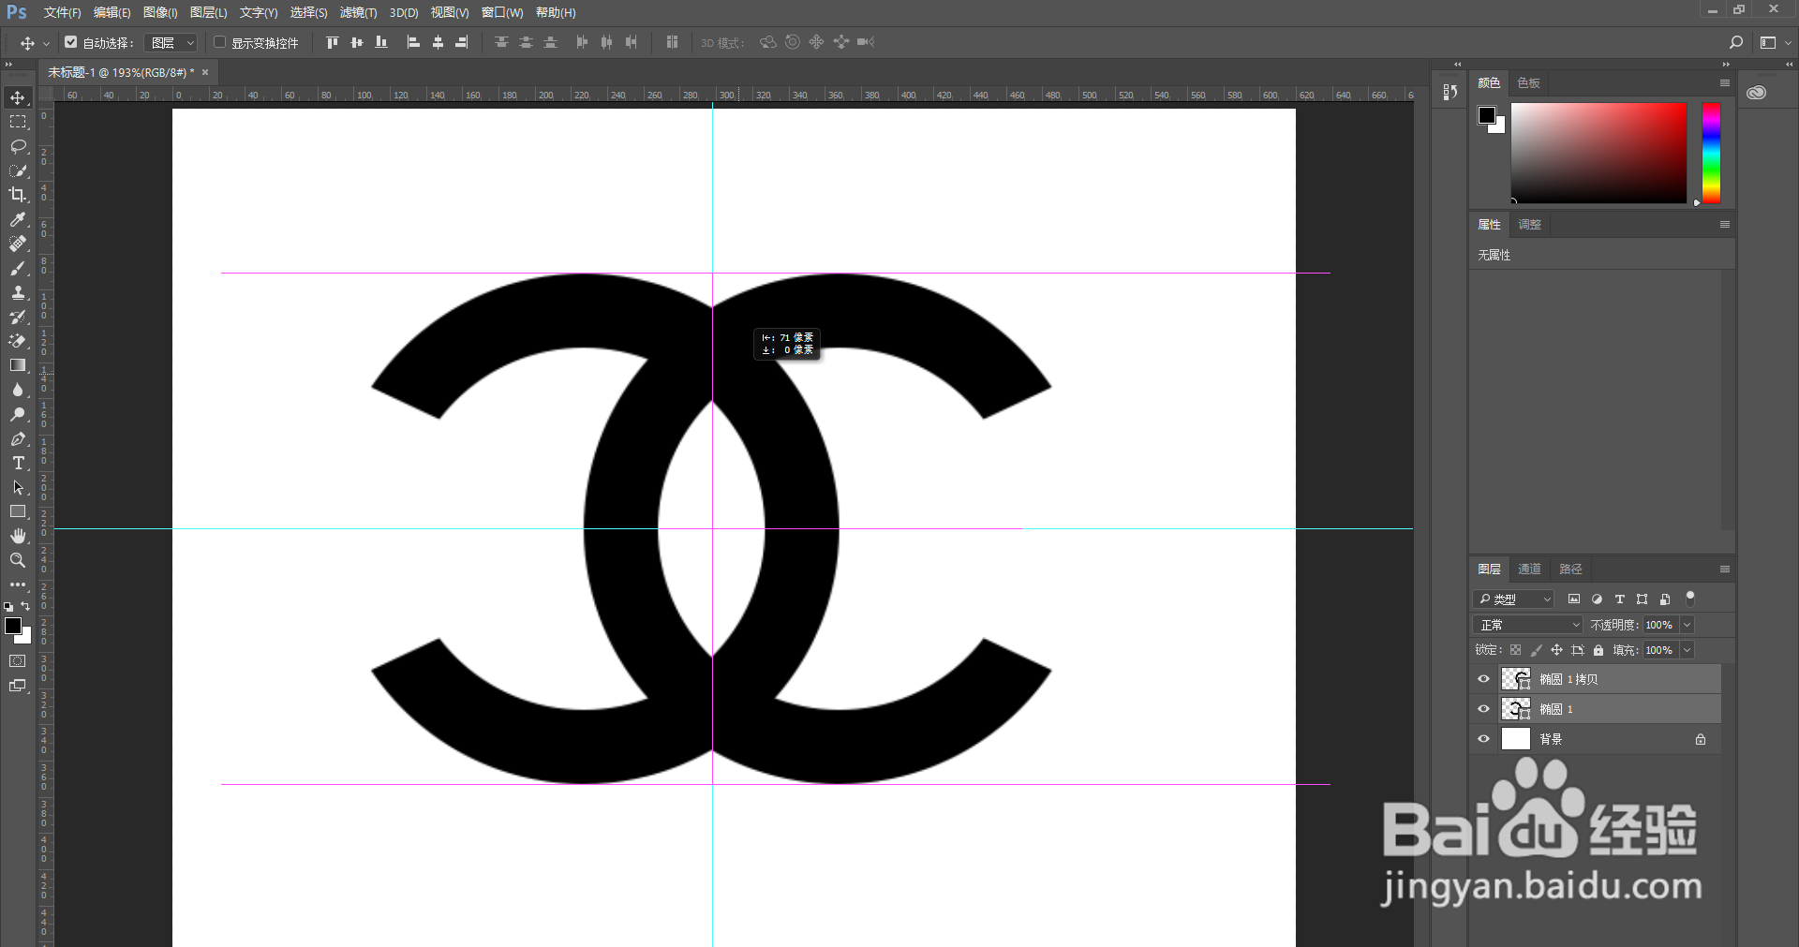Align top edges icon in options bar
This screenshot has height=947, width=1799.
pos(332,42)
